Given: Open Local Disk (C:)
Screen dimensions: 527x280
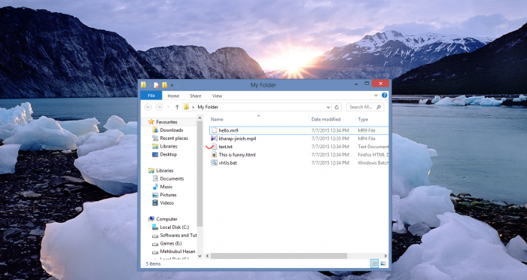Looking at the screenshot, I should 175,227.
